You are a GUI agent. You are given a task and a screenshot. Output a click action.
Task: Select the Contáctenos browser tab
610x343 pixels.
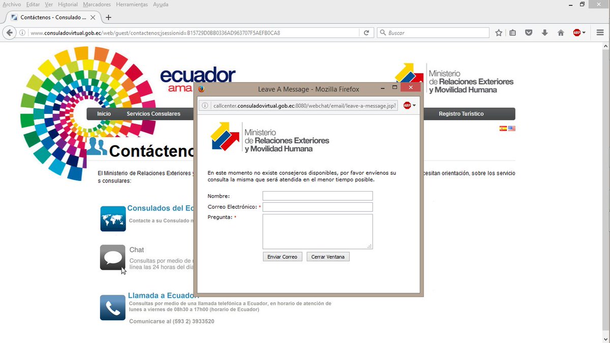(x=53, y=17)
